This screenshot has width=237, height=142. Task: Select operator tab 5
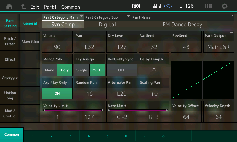(108, 136)
